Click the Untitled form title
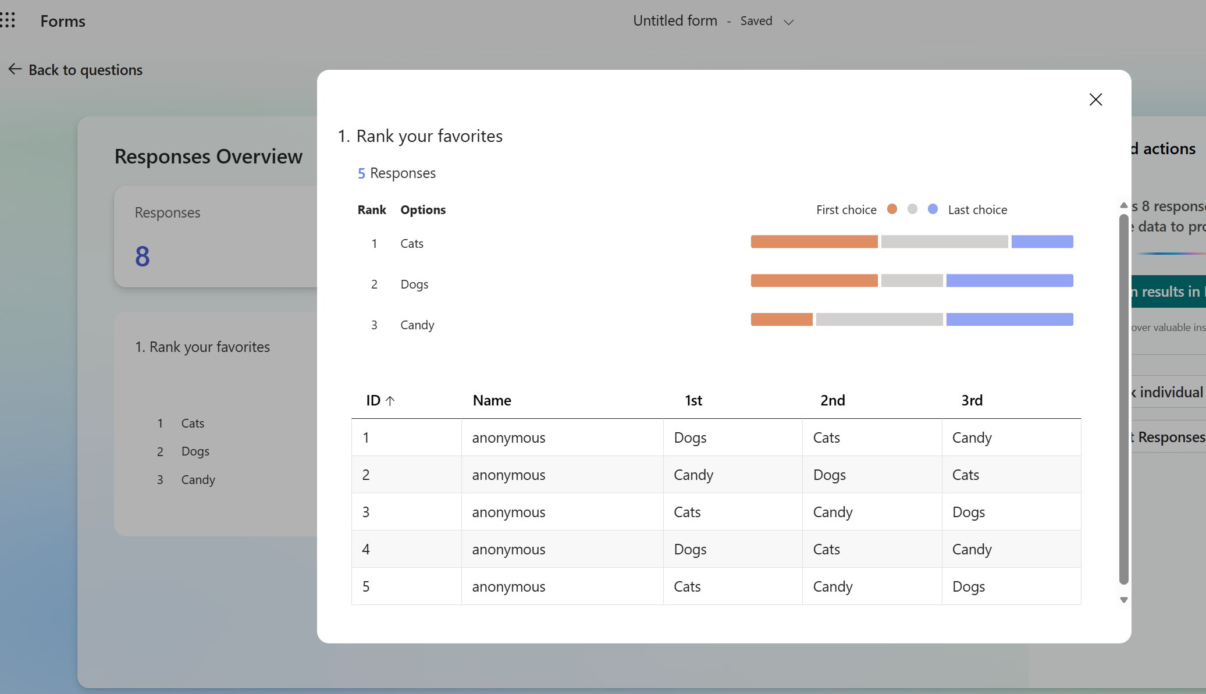 click(x=675, y=20)
